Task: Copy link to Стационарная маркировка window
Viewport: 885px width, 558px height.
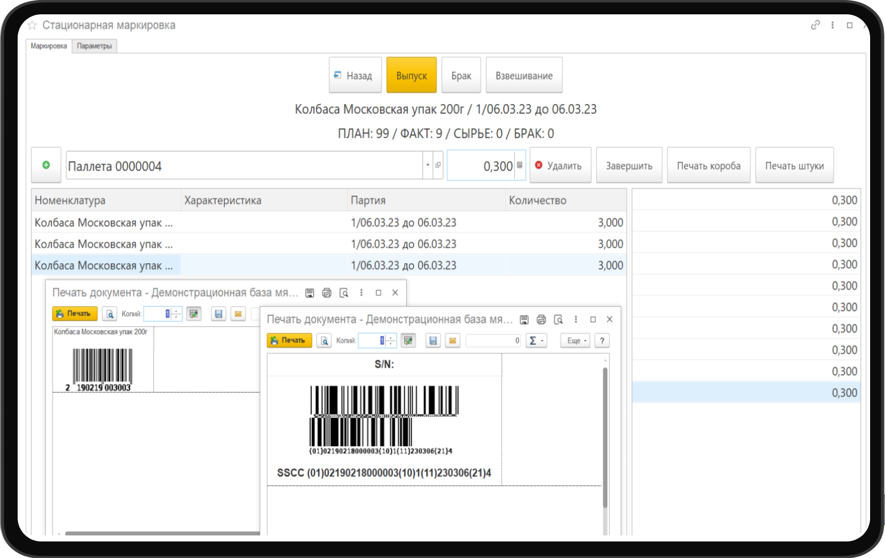Action: [815, 25]
